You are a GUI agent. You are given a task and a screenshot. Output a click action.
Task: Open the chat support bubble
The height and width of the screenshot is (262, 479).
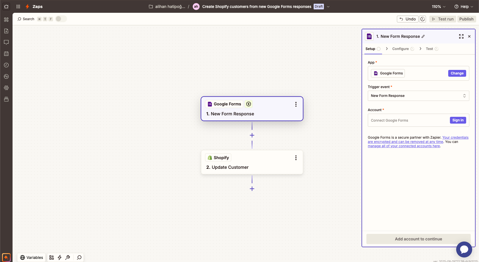click(x=464, y=249)
